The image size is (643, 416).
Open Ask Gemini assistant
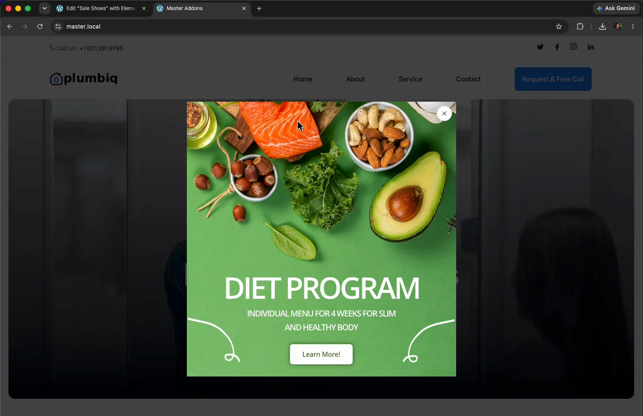pos(616,8)
